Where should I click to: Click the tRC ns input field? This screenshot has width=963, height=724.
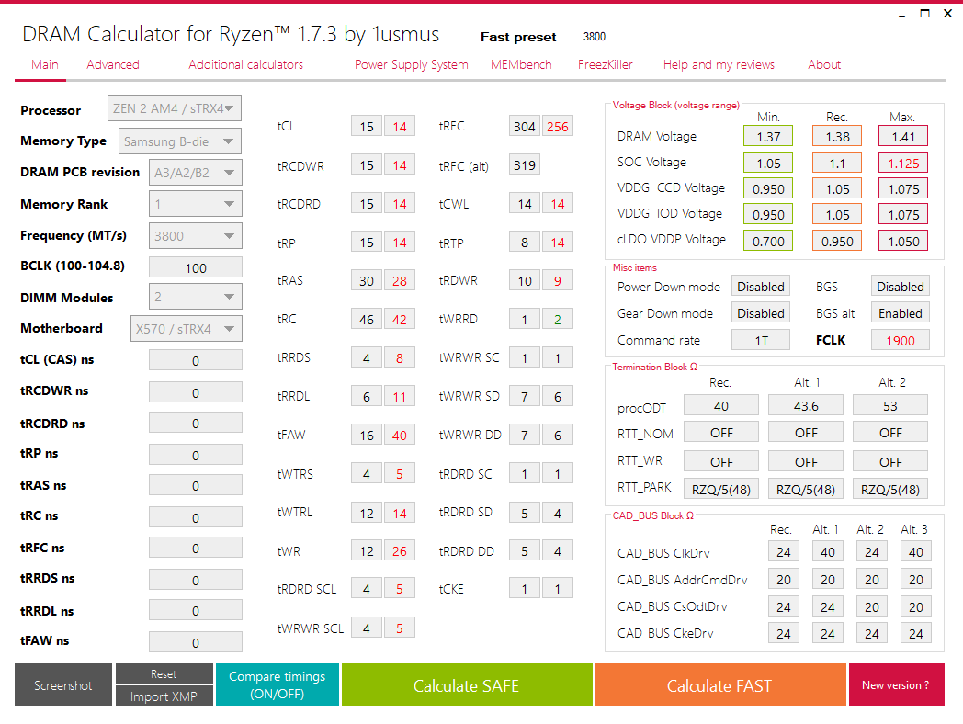pos(196,517)
